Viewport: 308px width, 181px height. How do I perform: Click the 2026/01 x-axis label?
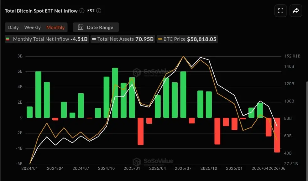(x=234, y=168)
